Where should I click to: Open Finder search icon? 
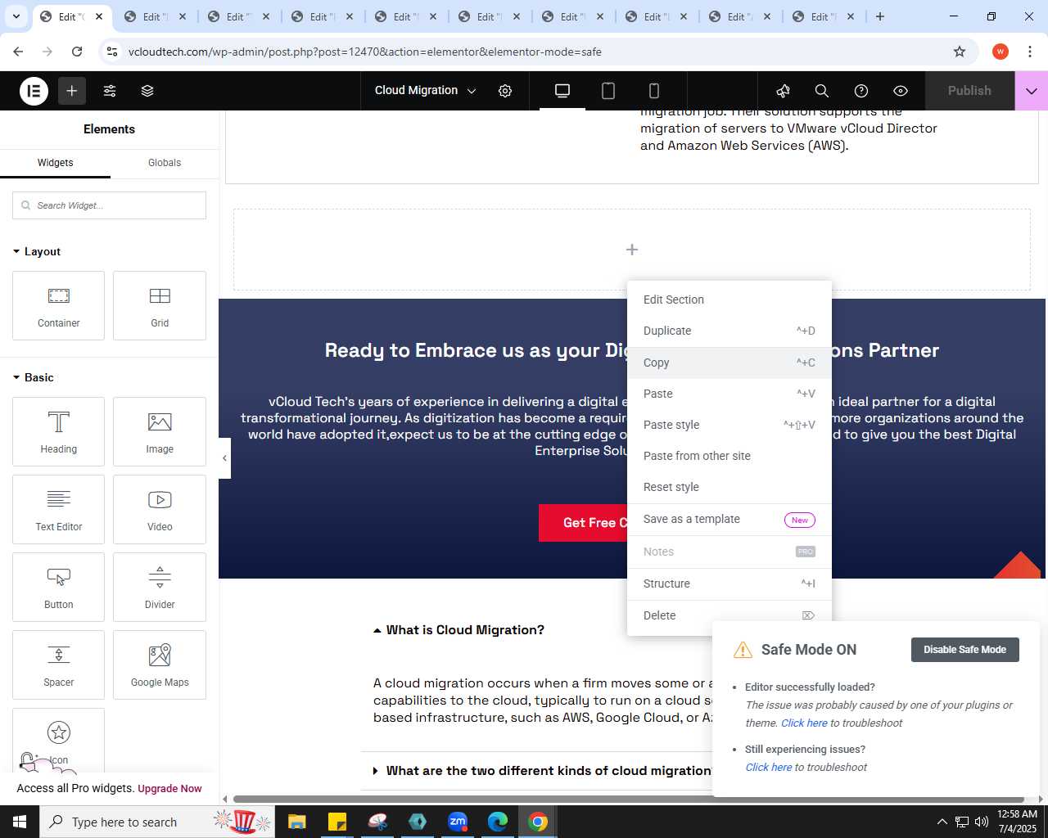(822, 91)
